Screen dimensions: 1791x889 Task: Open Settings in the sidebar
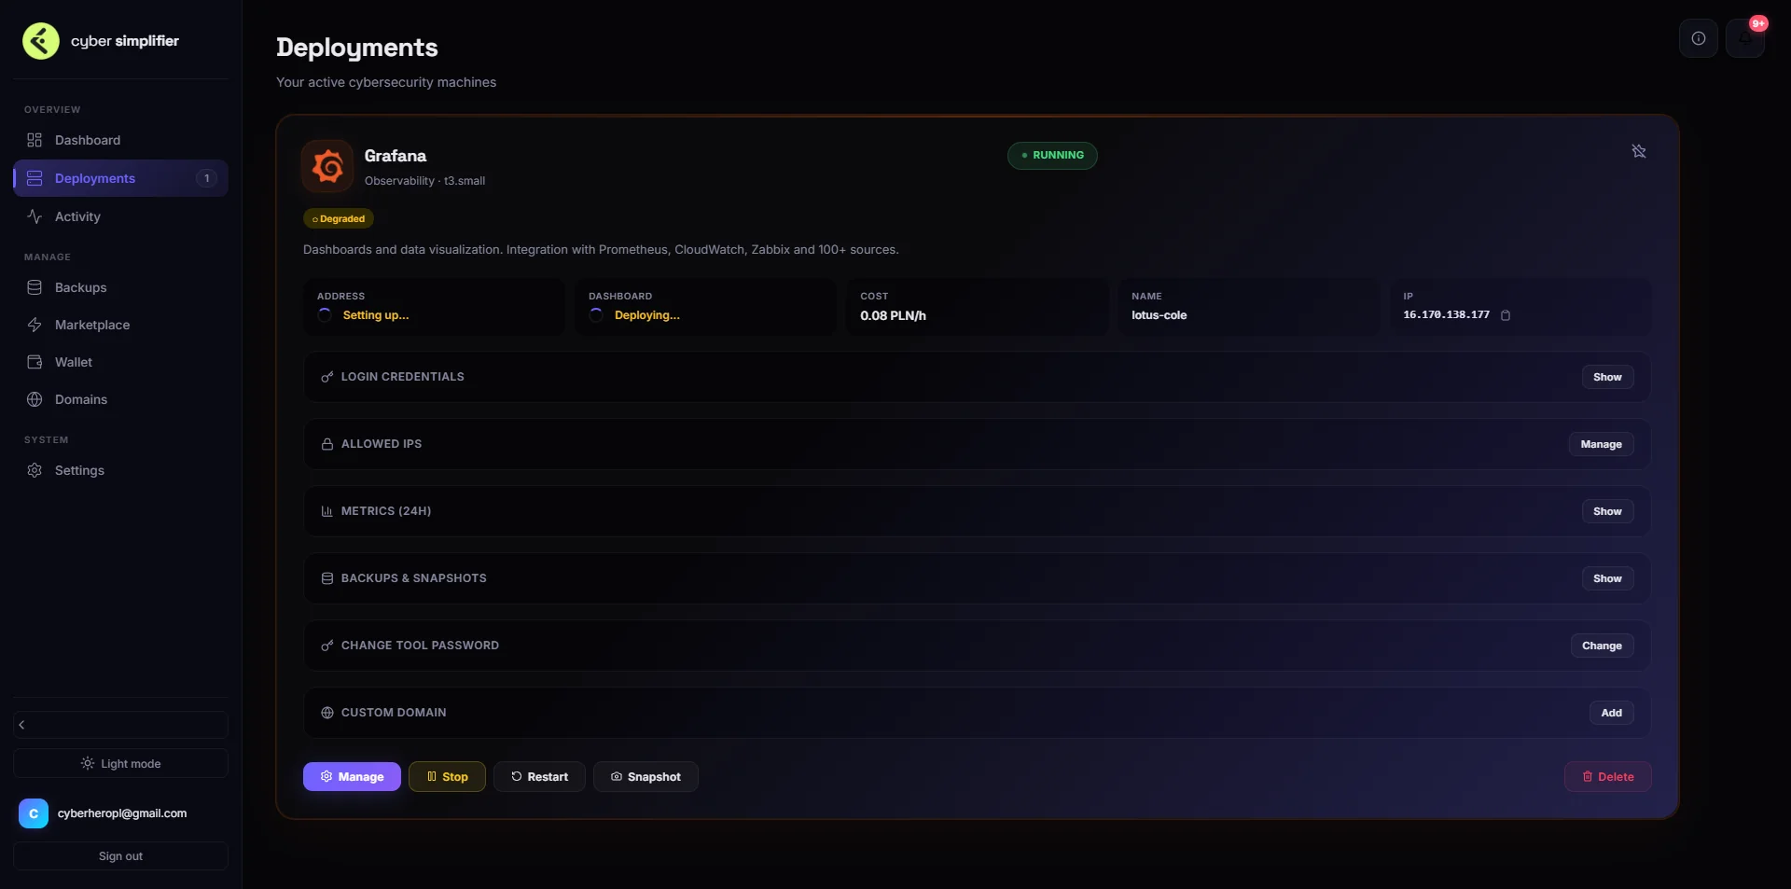120,470
